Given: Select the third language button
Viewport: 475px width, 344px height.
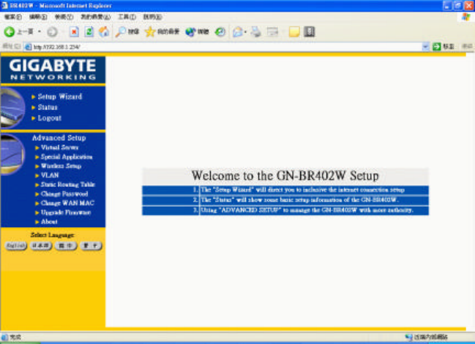Looking at the screenshot, I should click(66, 245).
